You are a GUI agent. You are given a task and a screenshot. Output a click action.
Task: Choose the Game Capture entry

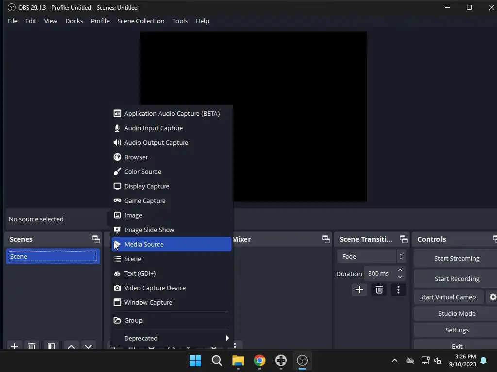pos(171,201)
